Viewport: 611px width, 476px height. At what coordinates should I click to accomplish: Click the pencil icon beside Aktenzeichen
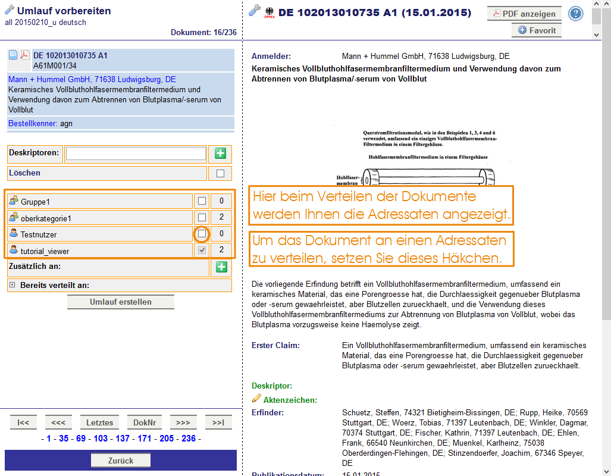[256, 399]
